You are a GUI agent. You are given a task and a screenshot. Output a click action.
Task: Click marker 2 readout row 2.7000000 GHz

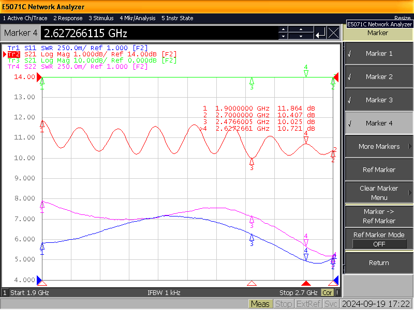259,115
